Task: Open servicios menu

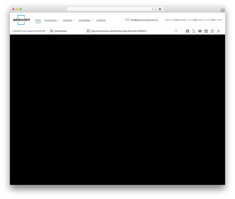Action: [x=67, y=20]
